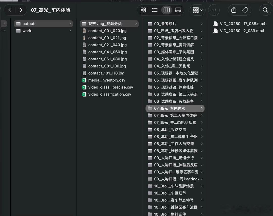Select file contact_001_021.jpg

click(x=109, y=38)
